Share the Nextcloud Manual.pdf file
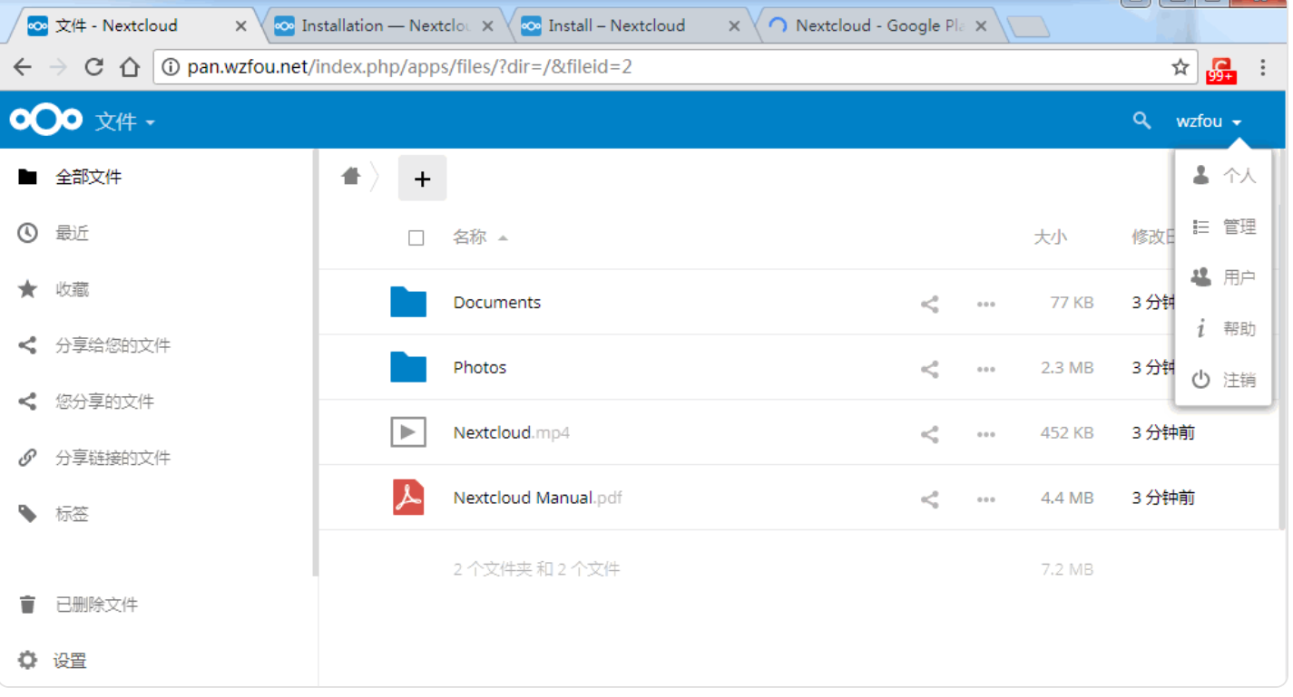Screen dimensions: 1293x697 tap(929, 499)
